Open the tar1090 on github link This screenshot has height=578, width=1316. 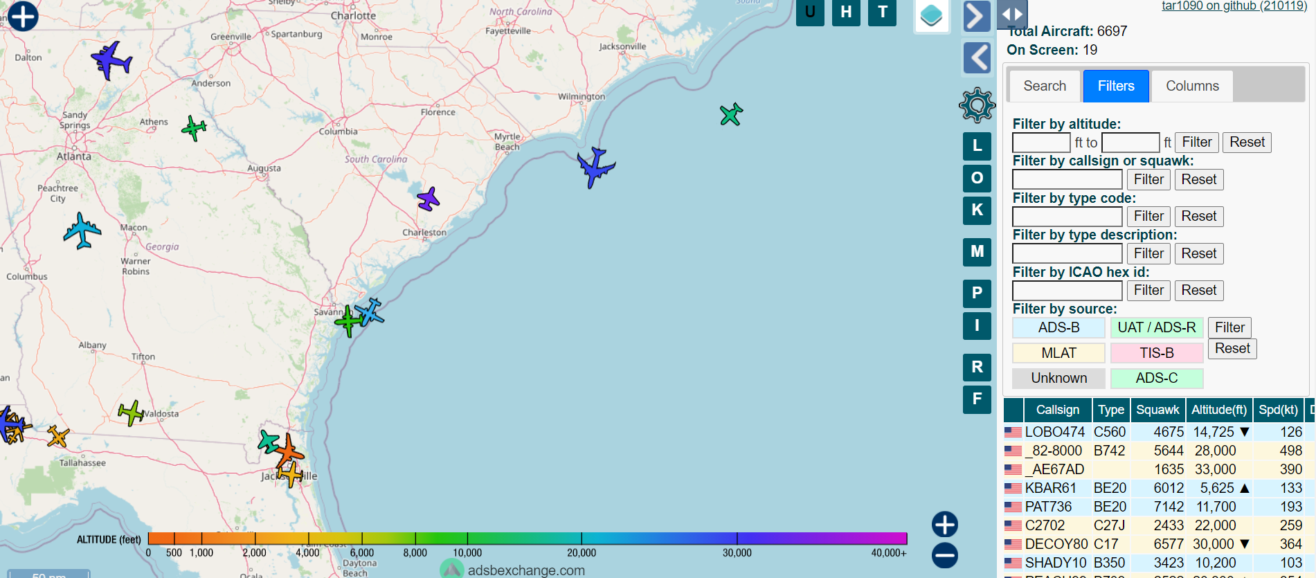[1234, 6]
